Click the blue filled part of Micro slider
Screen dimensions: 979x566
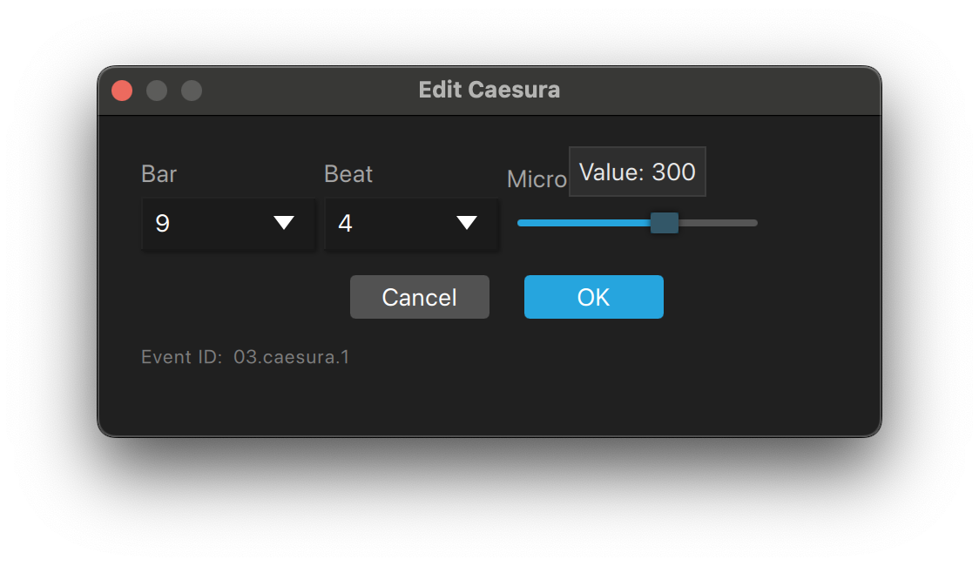[584, 223]
